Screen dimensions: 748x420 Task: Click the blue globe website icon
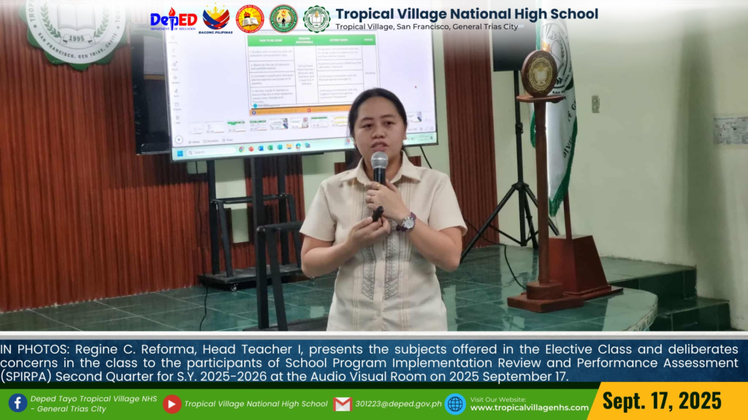455,403
